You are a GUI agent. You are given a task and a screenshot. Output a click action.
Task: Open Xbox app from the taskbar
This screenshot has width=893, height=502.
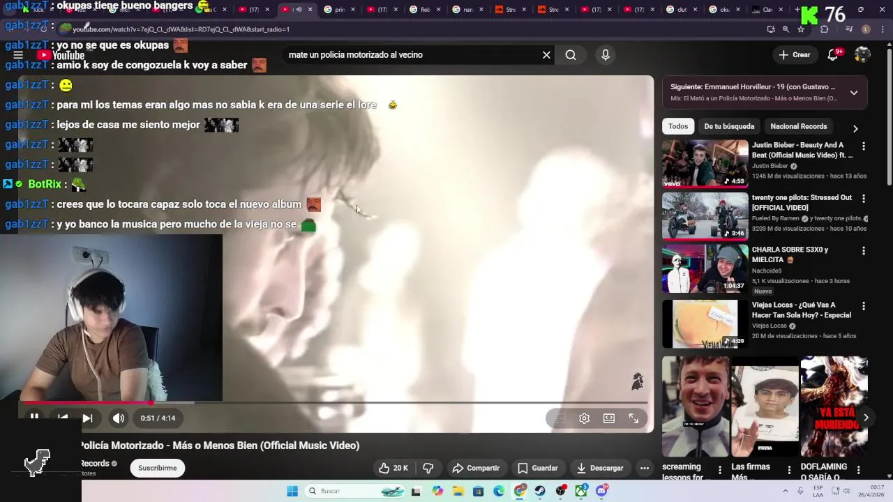[x=580, y=491]
